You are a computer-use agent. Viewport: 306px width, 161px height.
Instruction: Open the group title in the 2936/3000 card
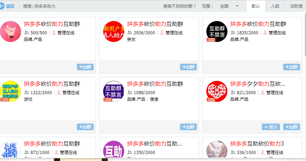[x=155, y=24]
